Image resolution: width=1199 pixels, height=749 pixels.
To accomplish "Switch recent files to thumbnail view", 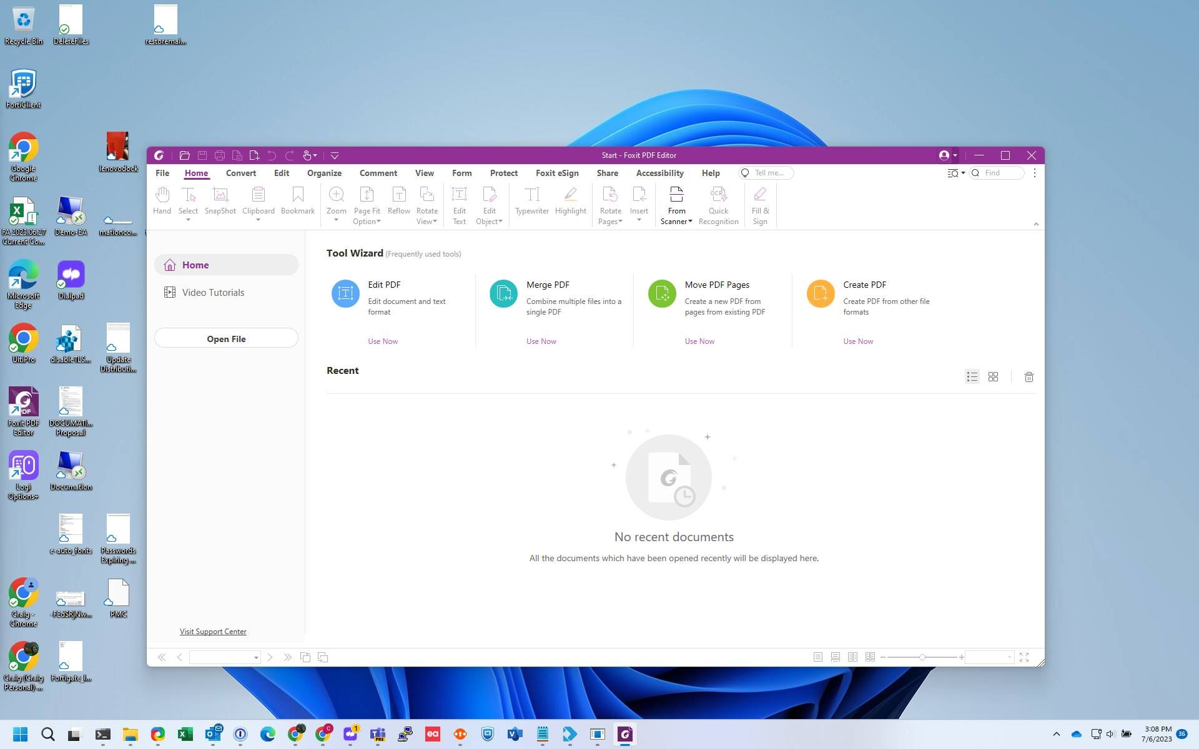I will 993,377.
